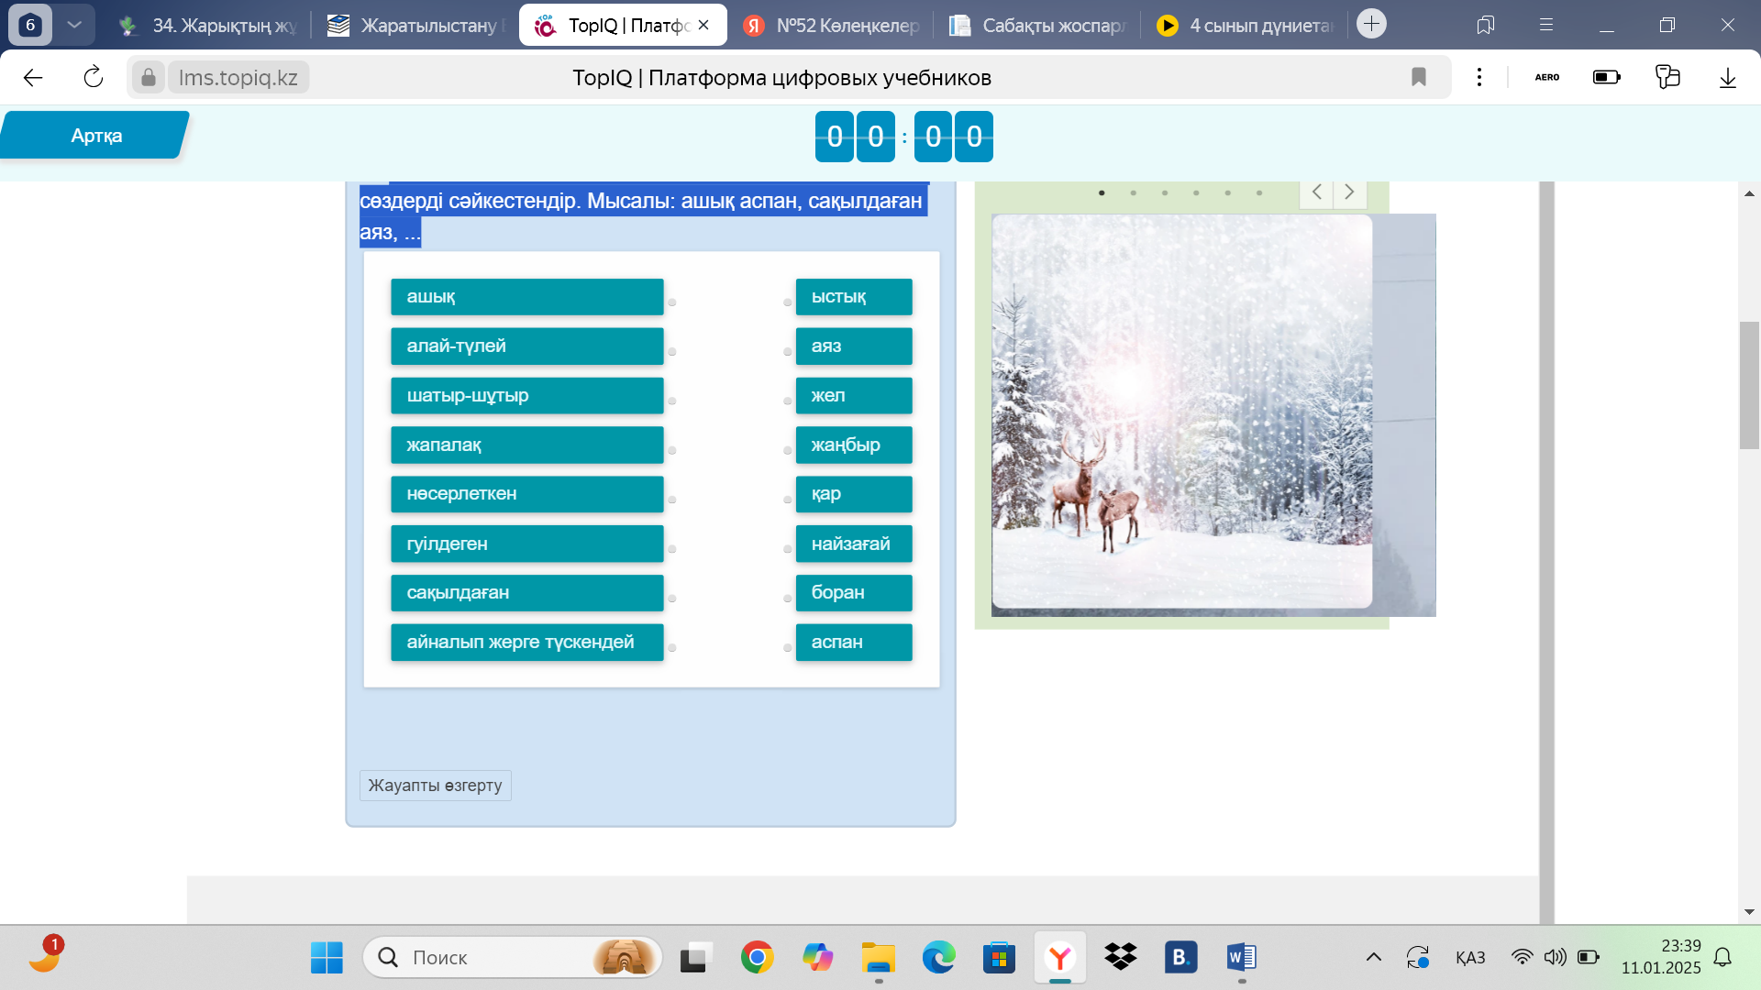
Task: Open new tab with plus icon
Action: coord(1371,24)
